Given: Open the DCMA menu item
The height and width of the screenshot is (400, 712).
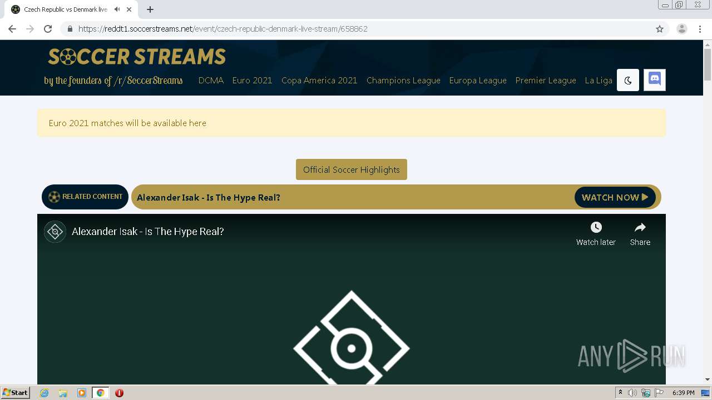Looking at the screenshot, I should (x=211, y=81).
